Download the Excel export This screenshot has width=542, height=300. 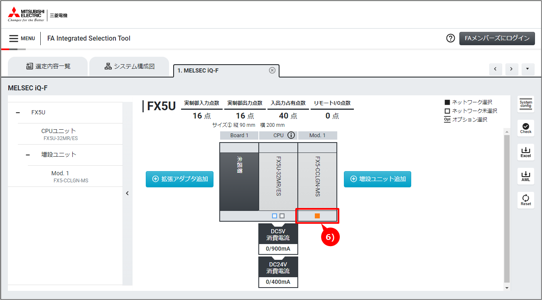tap(525, 152)
